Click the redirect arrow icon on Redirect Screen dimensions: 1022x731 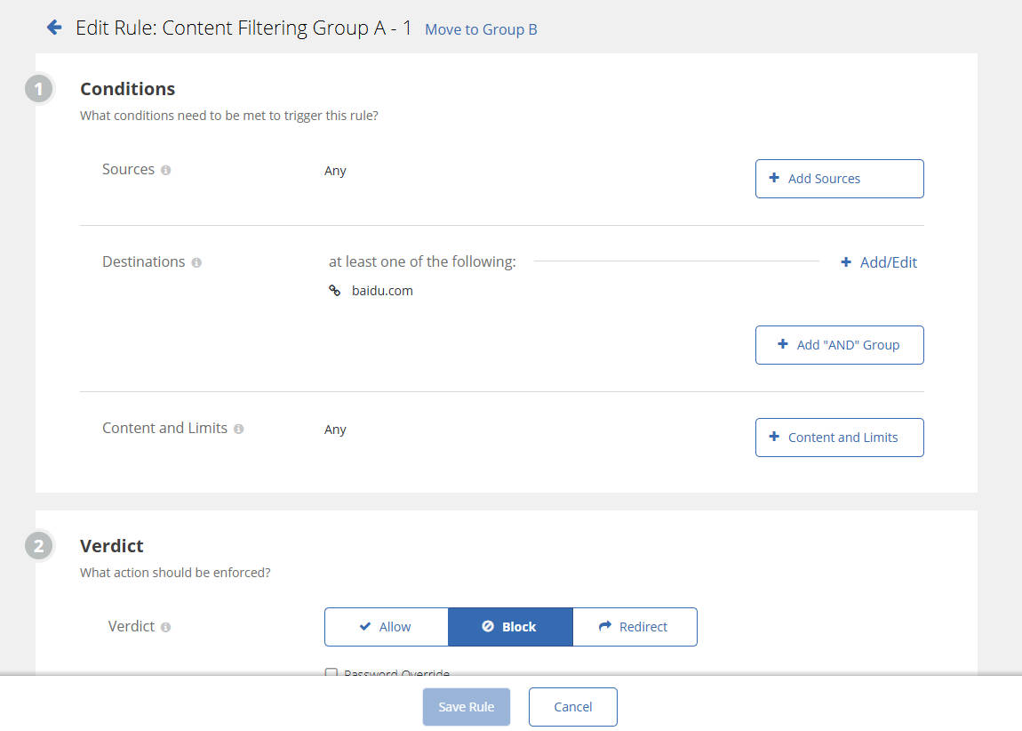point(609,626)
